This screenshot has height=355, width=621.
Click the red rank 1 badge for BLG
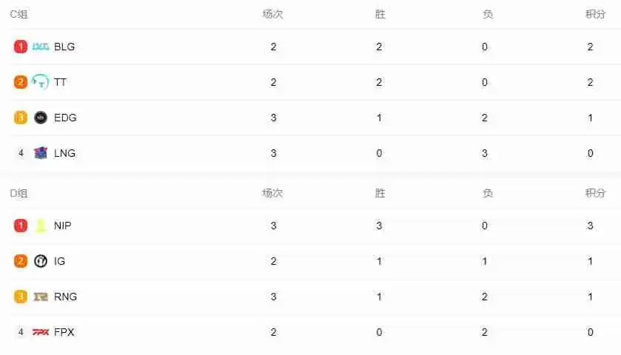(x=21, y=47)
